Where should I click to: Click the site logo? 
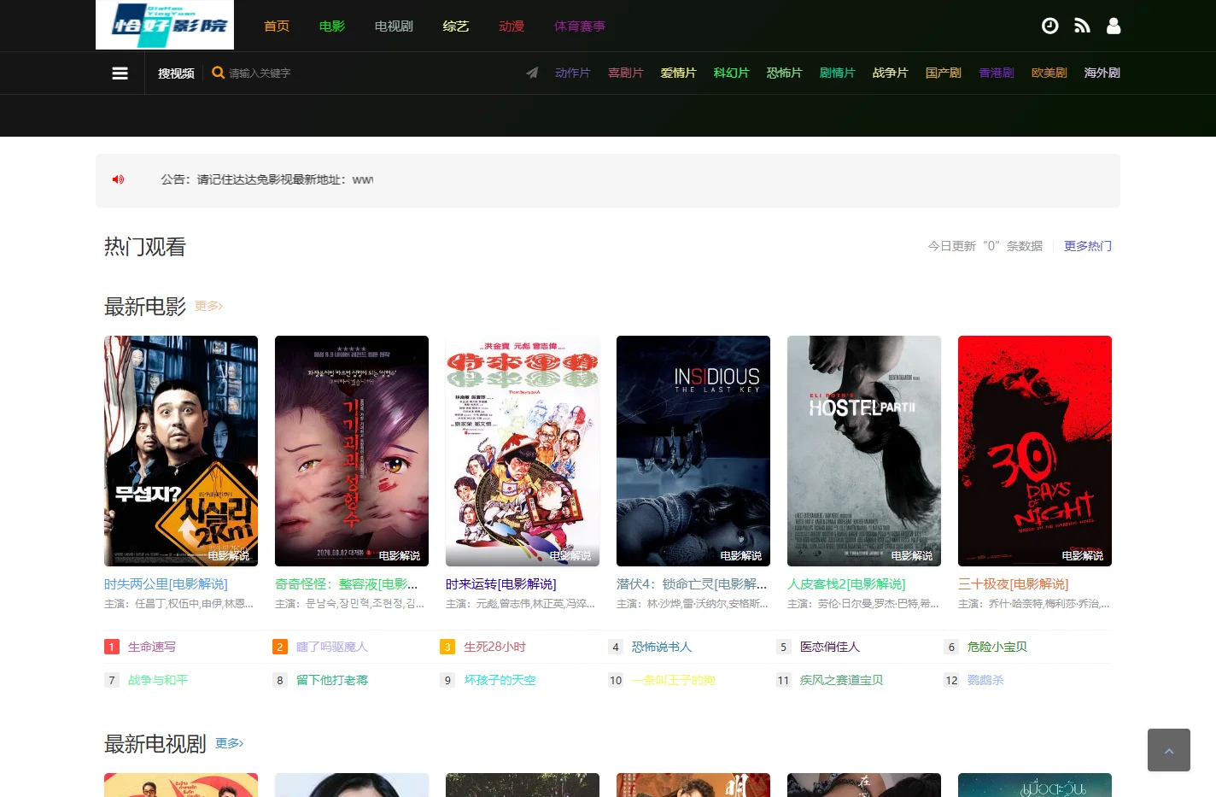point(165,25)
